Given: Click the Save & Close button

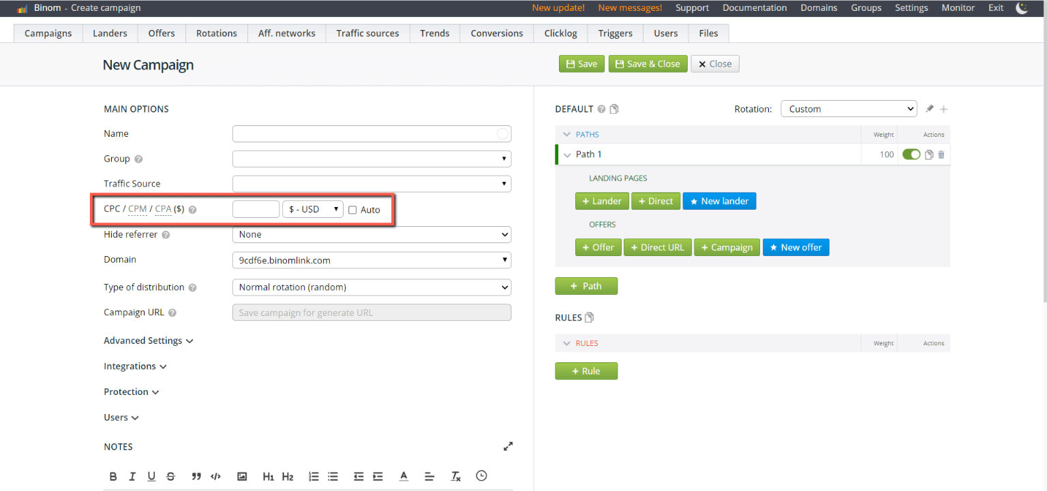Looking at the screenshot, I should point(648,64).
